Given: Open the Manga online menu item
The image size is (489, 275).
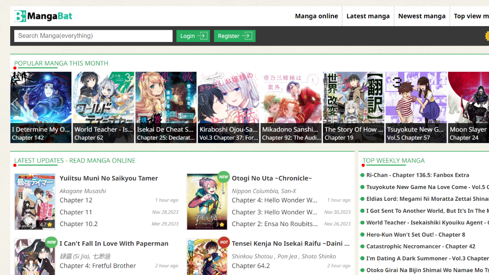Looking at the screenshot, I should (x=316, y=16).
